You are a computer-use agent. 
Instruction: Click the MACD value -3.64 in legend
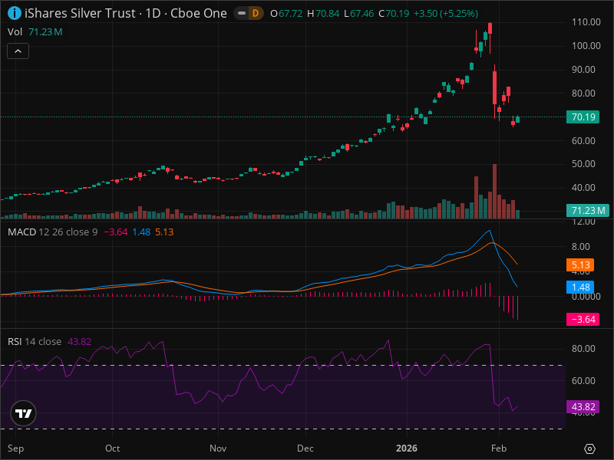116,232
